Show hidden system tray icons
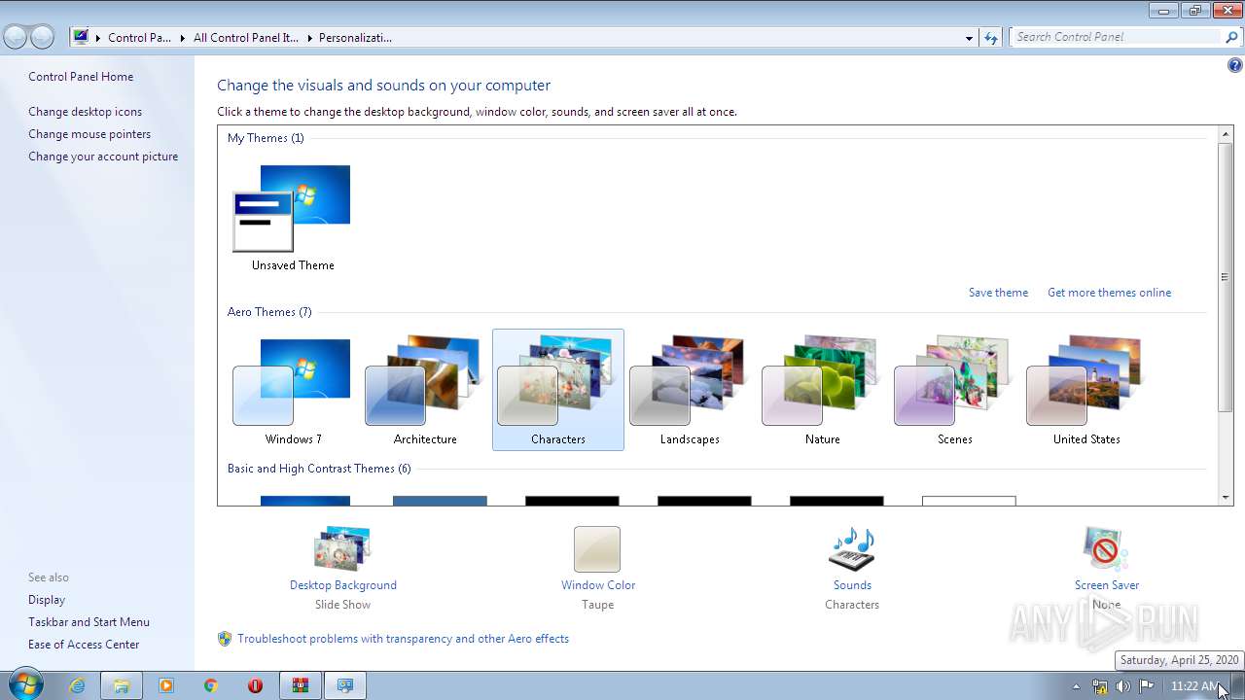Image resolution: width=1245 pixels, height=700 pixels. pyautogui.click(x=1076, y=686)
